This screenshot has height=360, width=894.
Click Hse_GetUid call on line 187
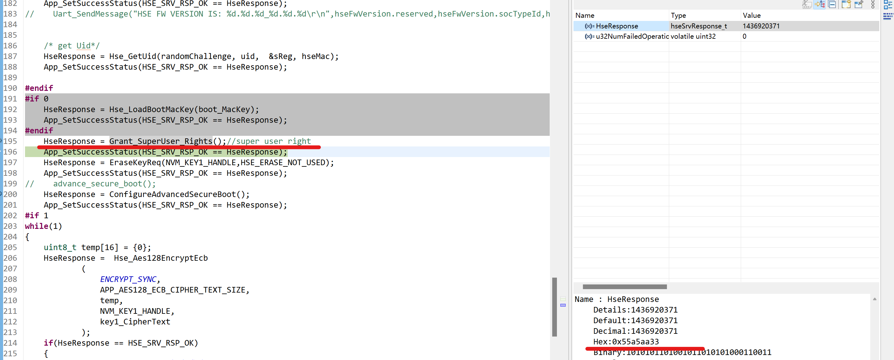click(x=133, y=56)
